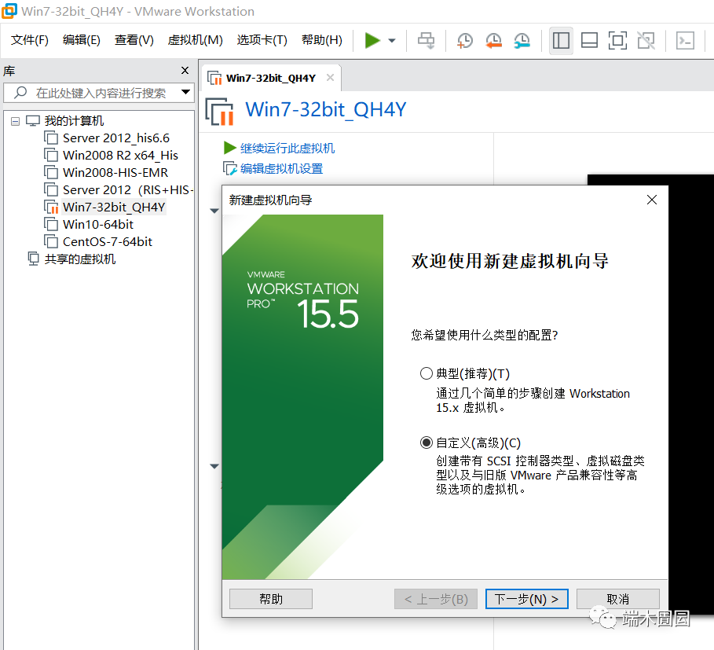Open the 帮助(H) menu
This screenshot has height=650, width=714.
click(x=322, y=40)
